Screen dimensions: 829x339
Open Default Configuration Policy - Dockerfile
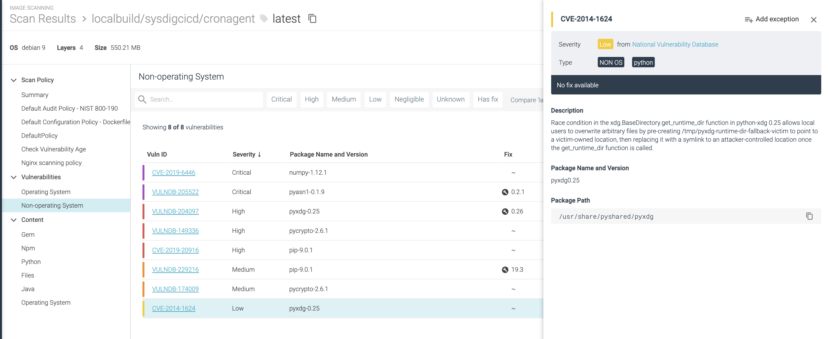coord(75,122)
